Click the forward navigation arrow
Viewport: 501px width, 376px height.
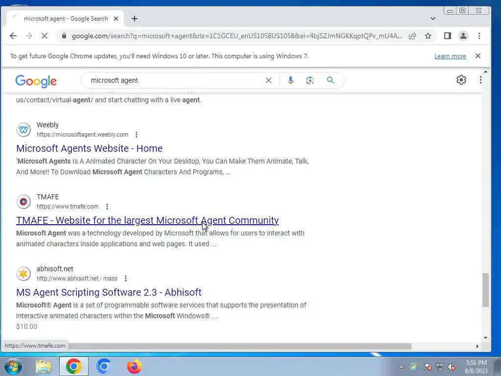(x=29, y=36)
